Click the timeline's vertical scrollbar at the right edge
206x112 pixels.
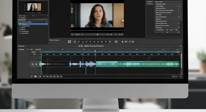click(181, 61)
